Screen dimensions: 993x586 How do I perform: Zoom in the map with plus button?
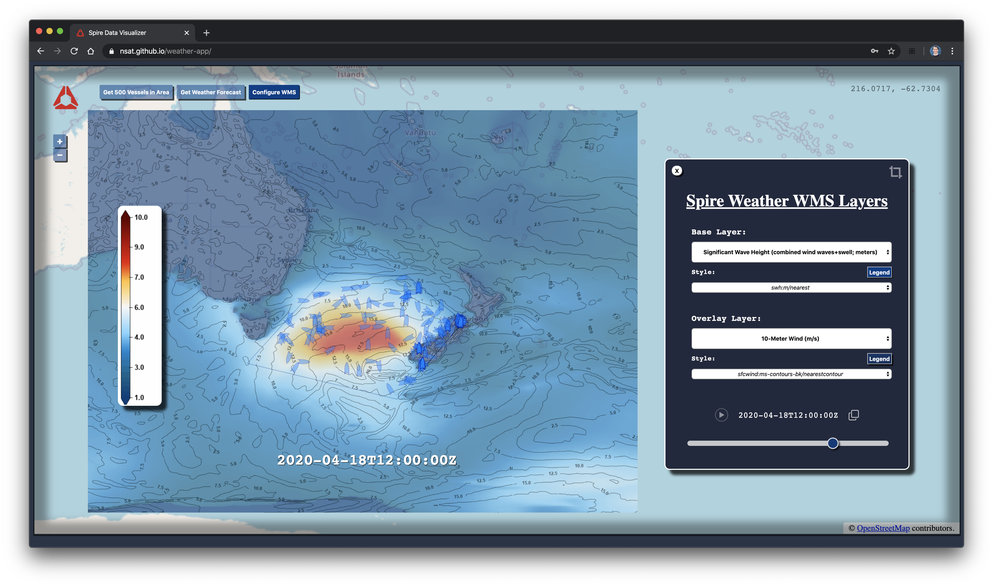[60, 141]
